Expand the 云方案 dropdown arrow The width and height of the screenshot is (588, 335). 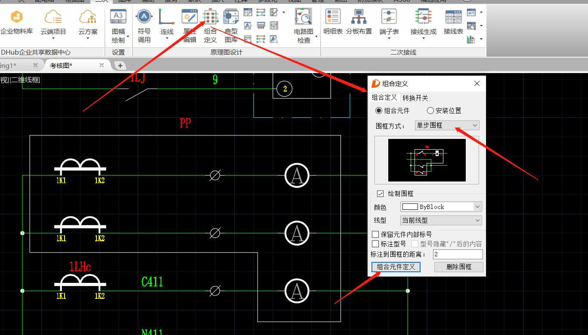click(88, 39)
